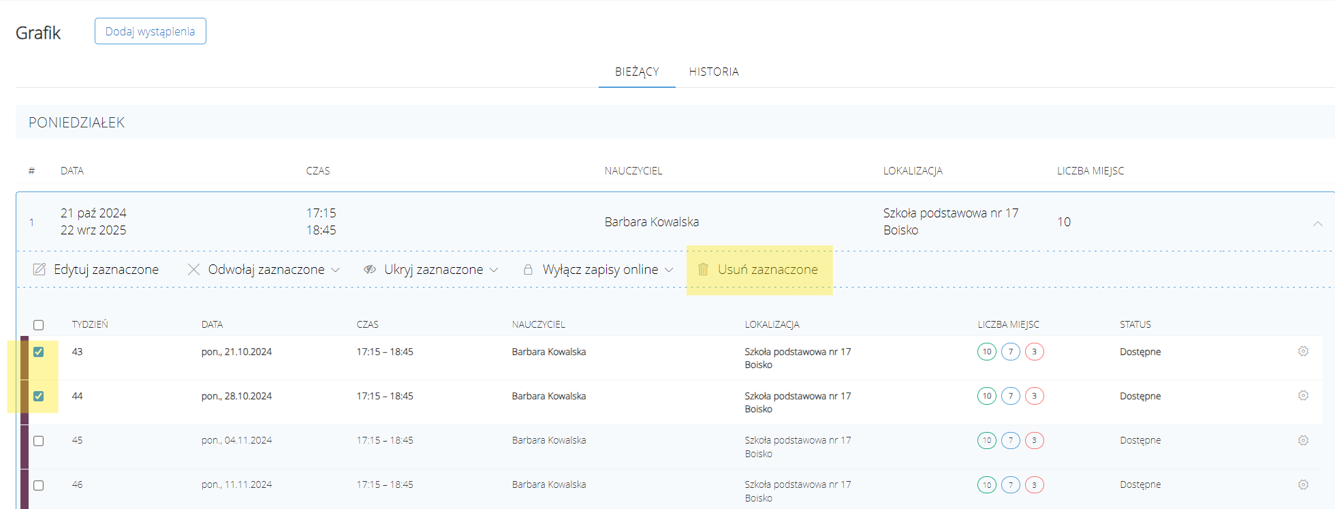Click green circle 10 in week 46 row
This screenshot has height=509, width=1335.
coord(987,484)
